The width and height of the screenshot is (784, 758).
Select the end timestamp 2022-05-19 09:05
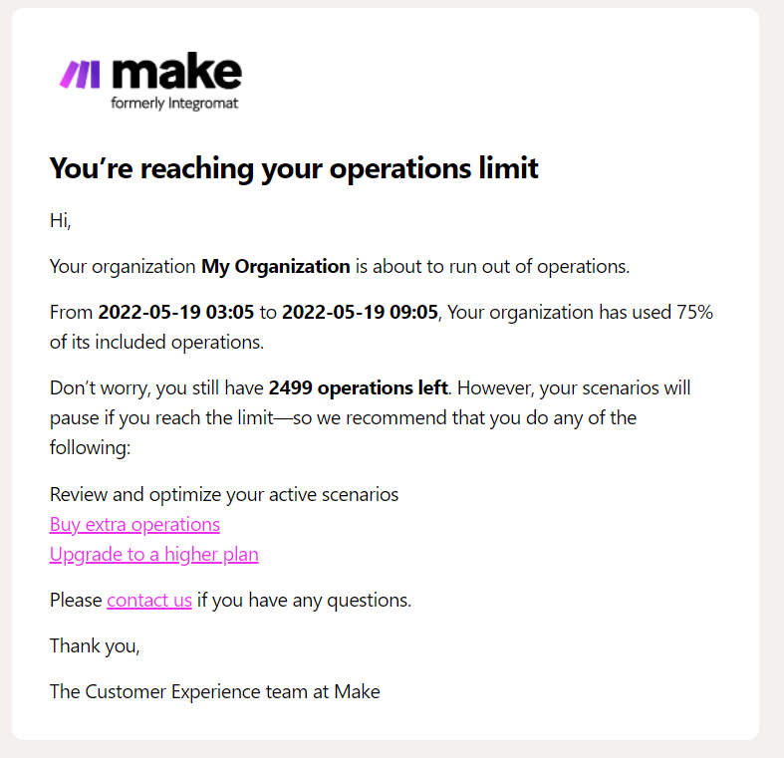(360, 313)
